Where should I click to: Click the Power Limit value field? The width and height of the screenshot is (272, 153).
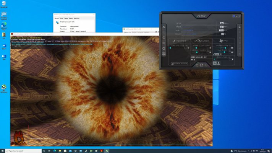[x=231, y=48]
